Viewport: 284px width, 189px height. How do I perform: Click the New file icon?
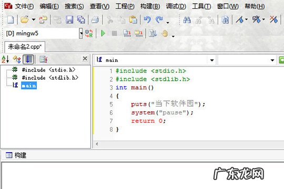(11, 19)
